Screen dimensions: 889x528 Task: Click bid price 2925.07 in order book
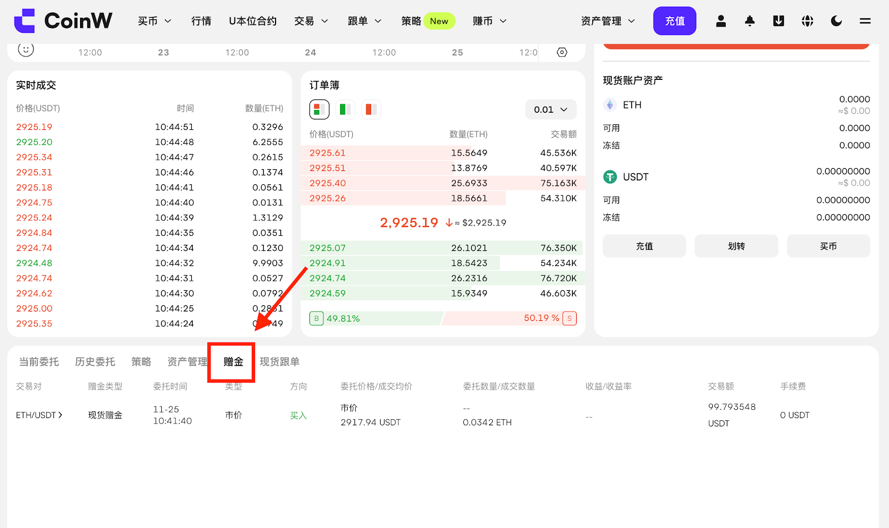(x=327, y=248)
